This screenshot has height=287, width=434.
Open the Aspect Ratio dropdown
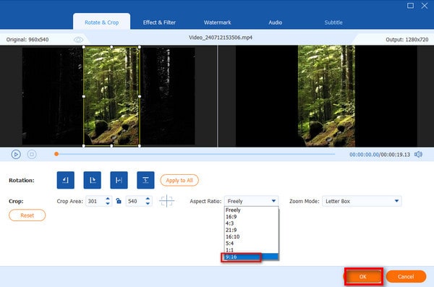click(x=251, y=201)
